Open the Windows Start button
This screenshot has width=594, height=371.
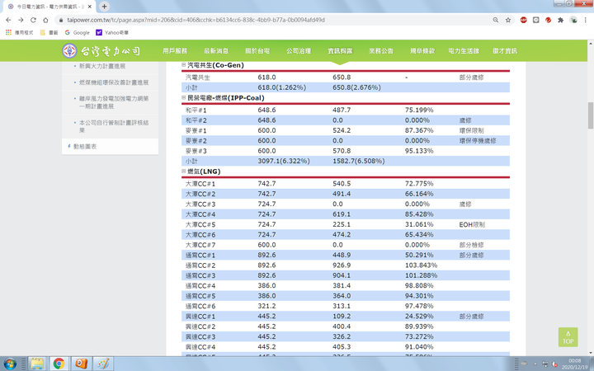pos(10,364)
